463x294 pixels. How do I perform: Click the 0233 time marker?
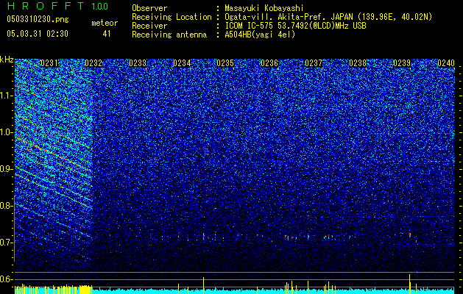138,63
